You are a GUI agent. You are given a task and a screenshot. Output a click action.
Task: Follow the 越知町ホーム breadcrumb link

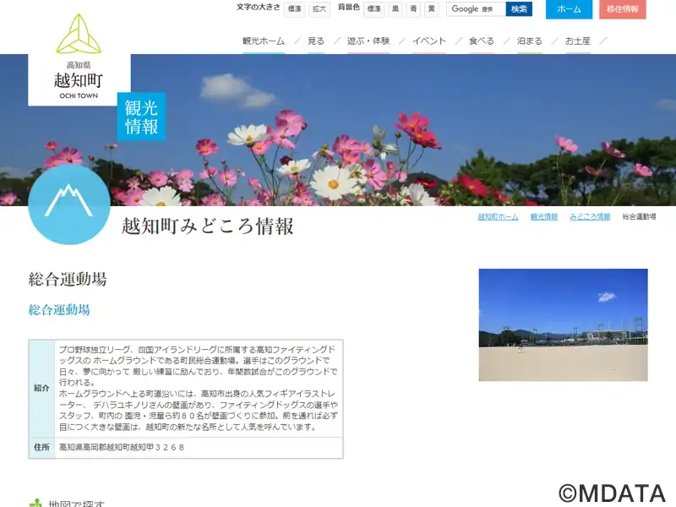coord(498,217)
